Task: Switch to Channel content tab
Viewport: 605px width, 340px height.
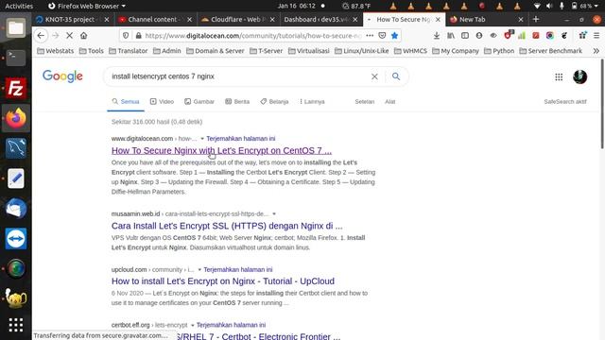Action: (x=152, y=19)
